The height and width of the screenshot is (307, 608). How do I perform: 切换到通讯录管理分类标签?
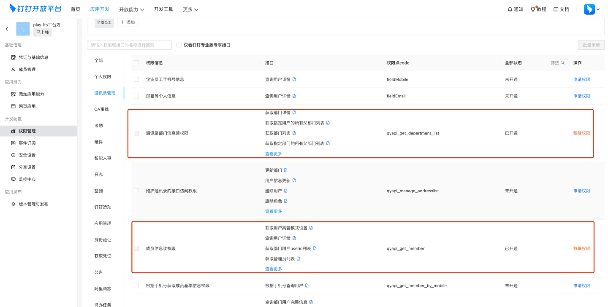104,92
